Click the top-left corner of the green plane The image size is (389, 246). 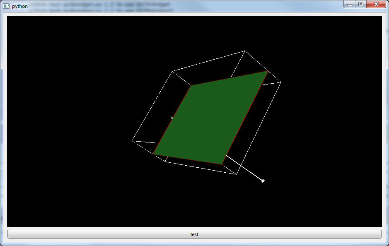point(191,86)
